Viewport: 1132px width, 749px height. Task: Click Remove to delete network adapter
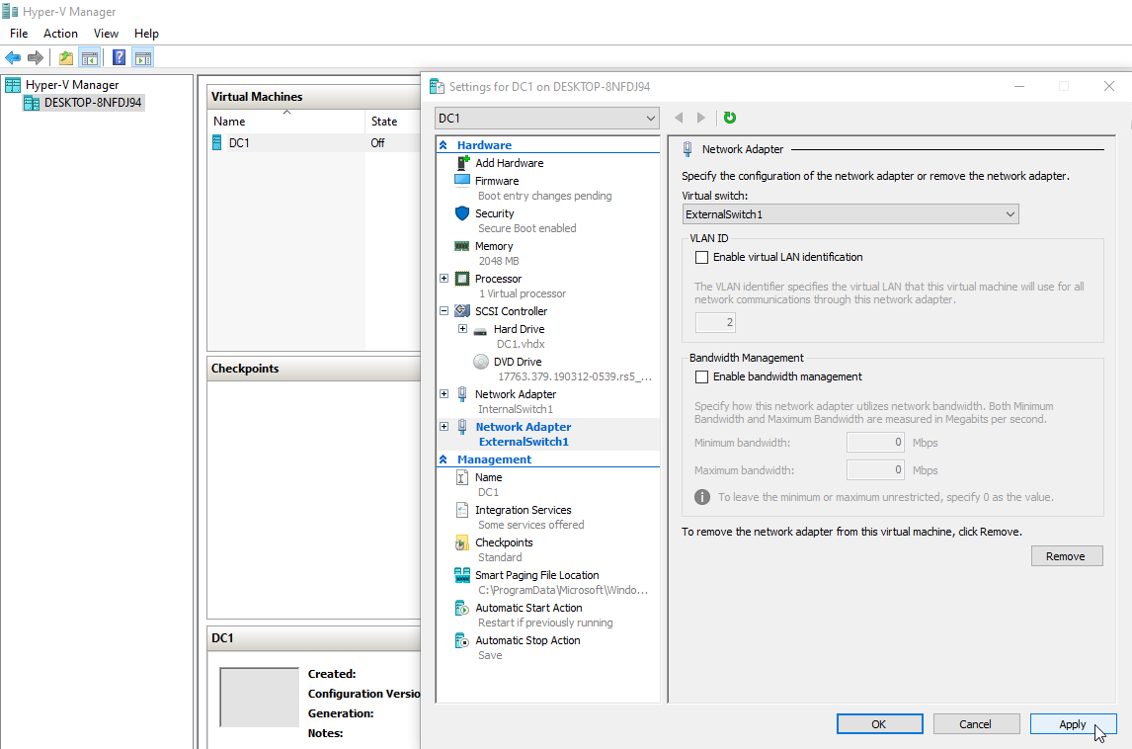[1066, 556]
